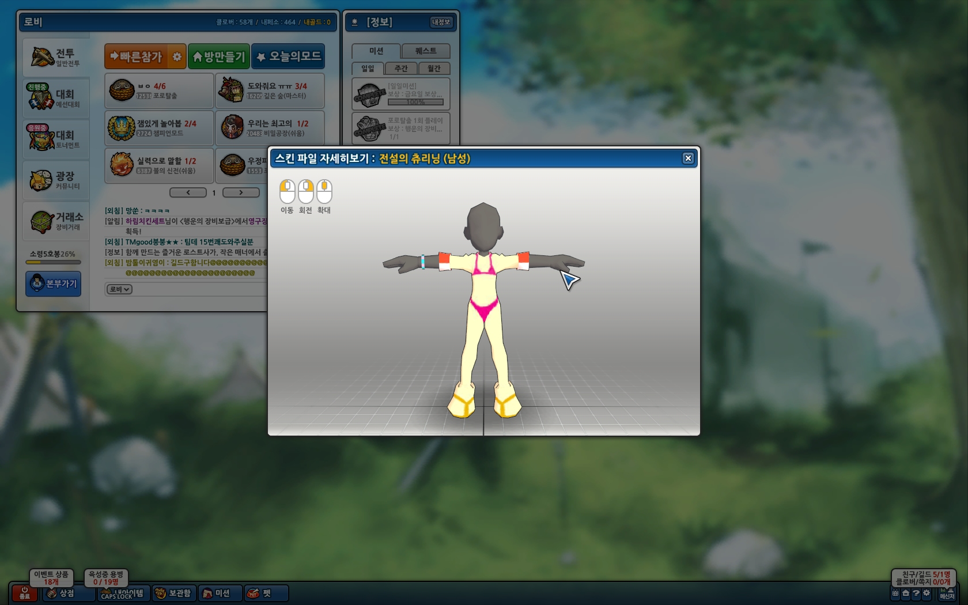Viewport: 968px width, 605px height.
Task: Select the 주간 weekly tab
Action: click(401, 69)
